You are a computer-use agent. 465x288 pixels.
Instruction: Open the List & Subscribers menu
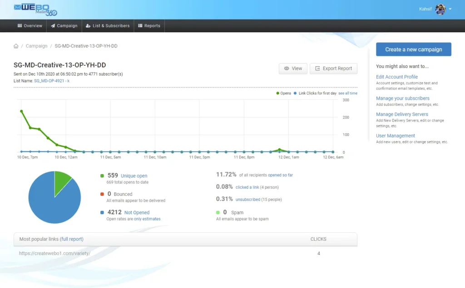[x=108, y=26]
